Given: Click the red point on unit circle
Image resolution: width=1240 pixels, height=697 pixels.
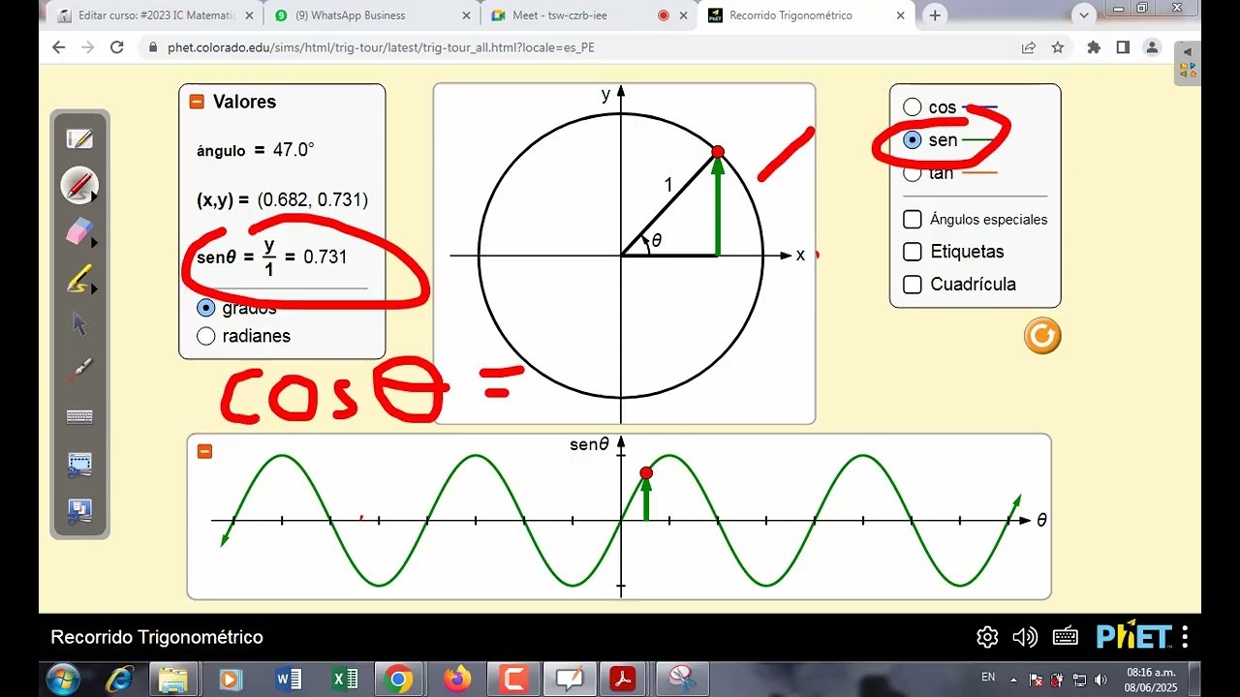Looking at the screenshot, I should (x=718, y=152).
